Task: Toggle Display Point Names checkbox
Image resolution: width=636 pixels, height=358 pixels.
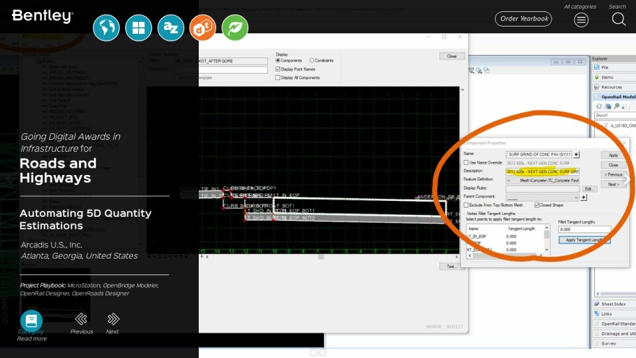Action: (x=278, y=69)
